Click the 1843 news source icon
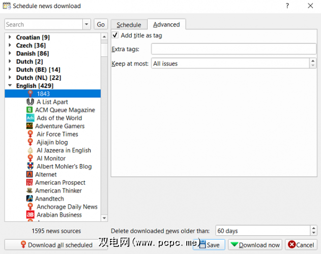The height and width of the screenshot is (254, 321). (31, 93)
